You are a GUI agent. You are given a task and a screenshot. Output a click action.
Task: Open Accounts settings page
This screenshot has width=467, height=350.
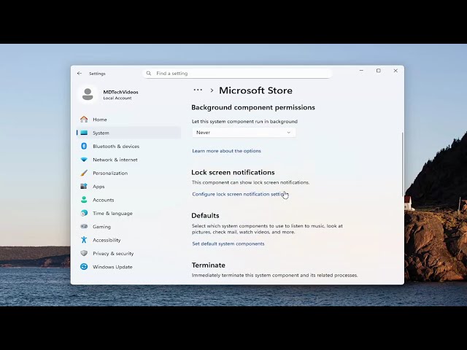(x=128, y=200)
